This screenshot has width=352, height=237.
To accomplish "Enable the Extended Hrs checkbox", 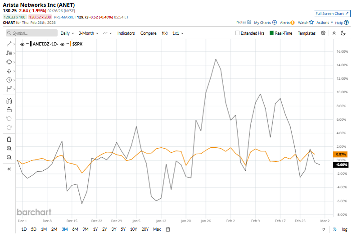I will 238,33.
